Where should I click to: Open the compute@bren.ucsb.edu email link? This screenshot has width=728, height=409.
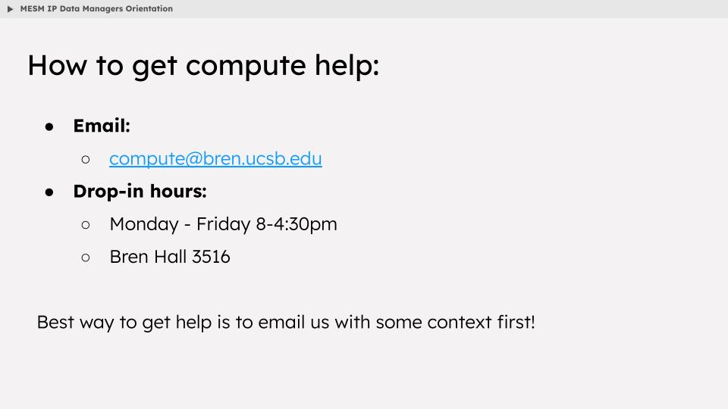[x=215, y=158]
